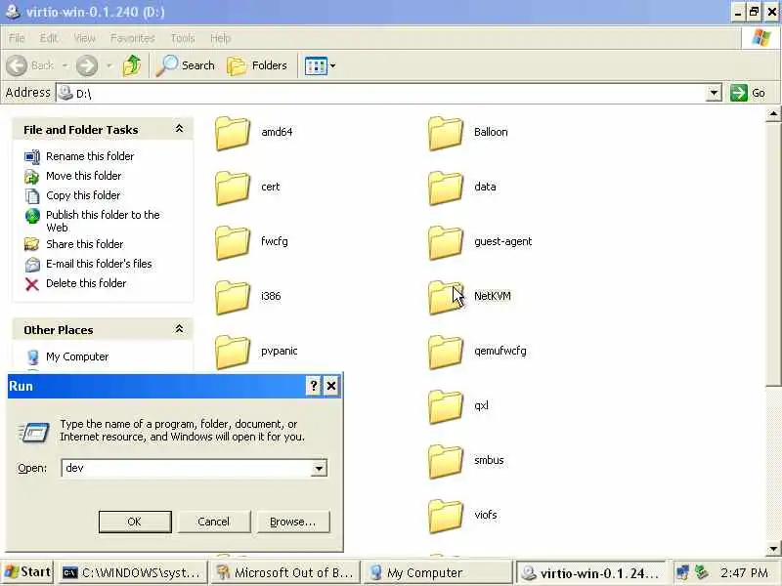Open the Forward history dropdown arrow

(x=109, y=65)
